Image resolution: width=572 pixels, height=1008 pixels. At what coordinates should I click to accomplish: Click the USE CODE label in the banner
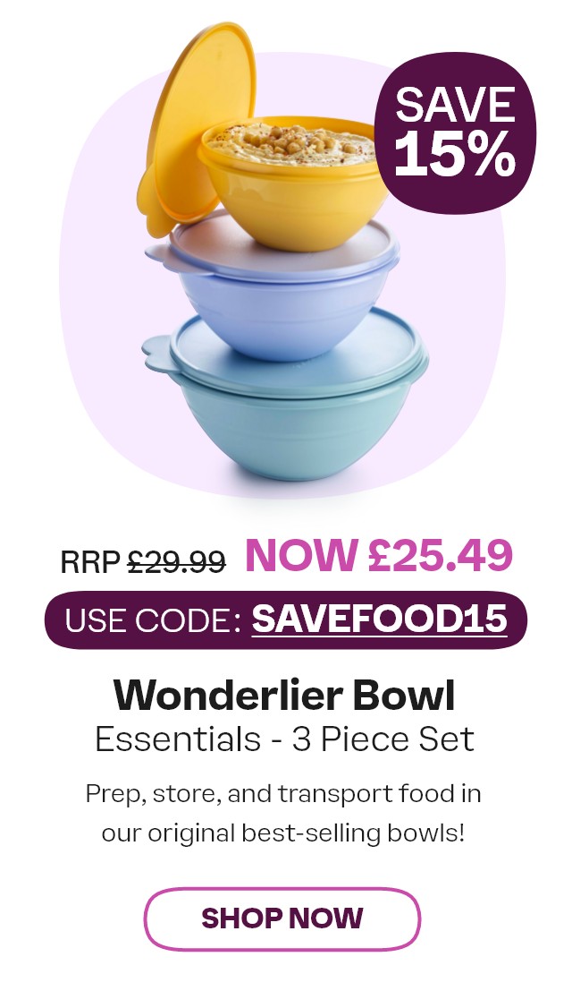pyautogui.click(x=153, y=620)
